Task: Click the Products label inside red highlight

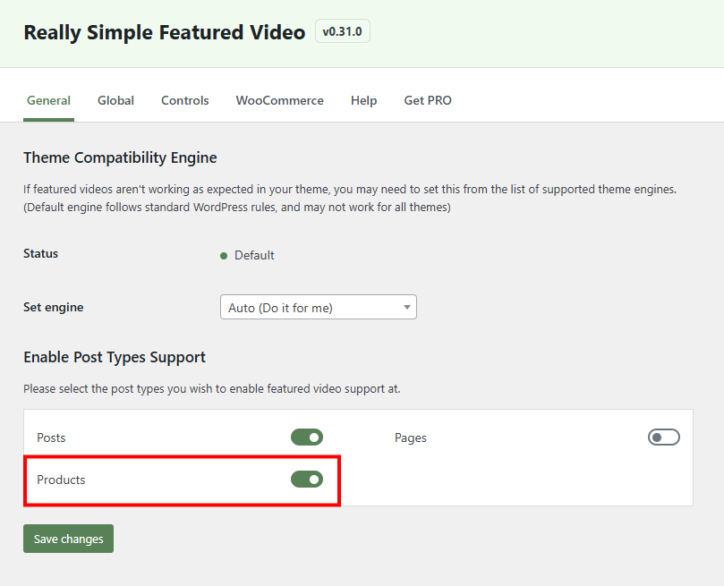Action: tap(61, 480)
